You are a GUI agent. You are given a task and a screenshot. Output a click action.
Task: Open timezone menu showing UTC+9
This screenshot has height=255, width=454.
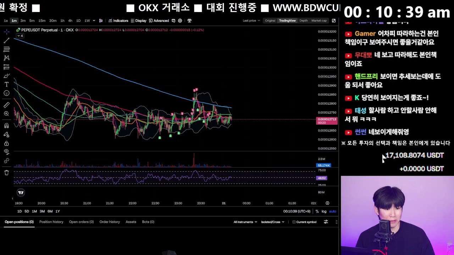(x=297, y=211)
